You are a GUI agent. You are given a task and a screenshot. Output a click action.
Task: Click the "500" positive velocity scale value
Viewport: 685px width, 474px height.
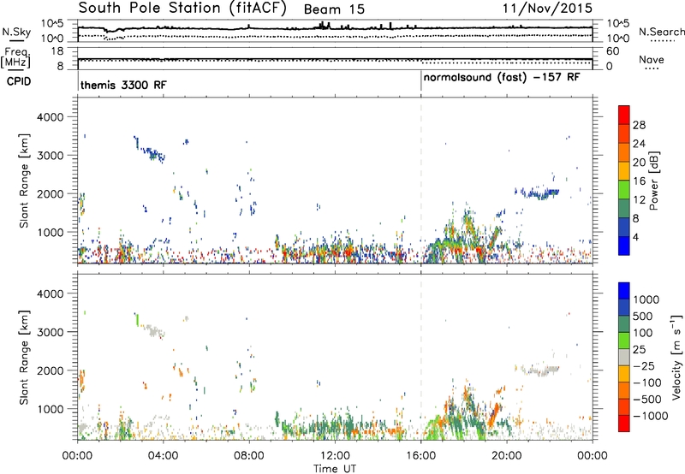[643, 317]
